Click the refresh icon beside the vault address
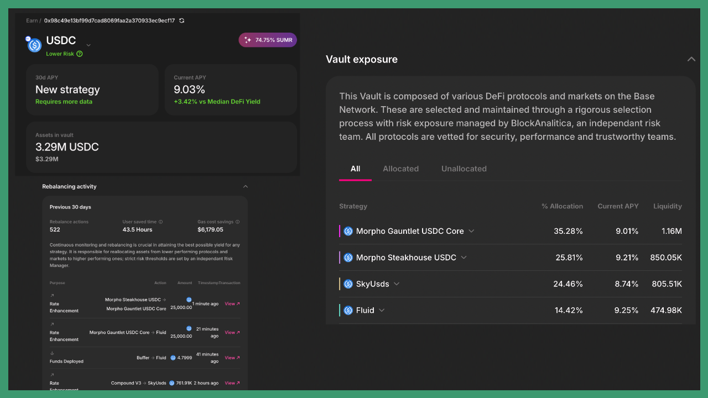The width and height of the screenshot is (708, 398). (x=181, y=20)
